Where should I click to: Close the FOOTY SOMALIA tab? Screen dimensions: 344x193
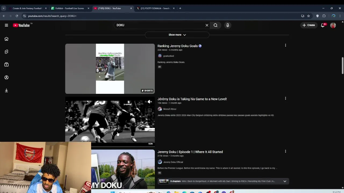click(x=174, y=8)
